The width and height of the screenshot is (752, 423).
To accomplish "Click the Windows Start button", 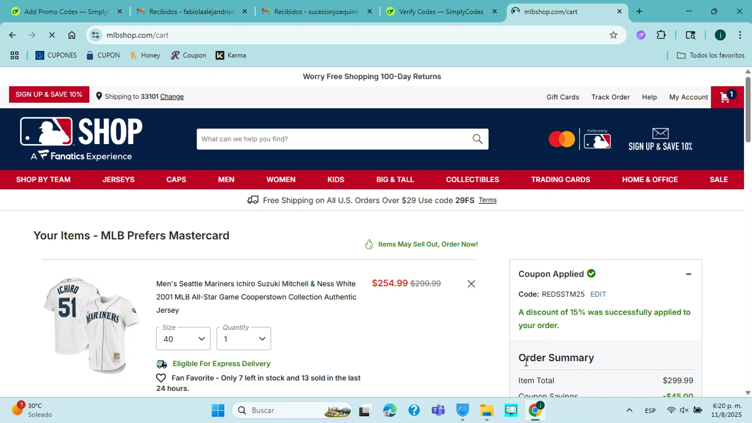I will tap(218, 411).
